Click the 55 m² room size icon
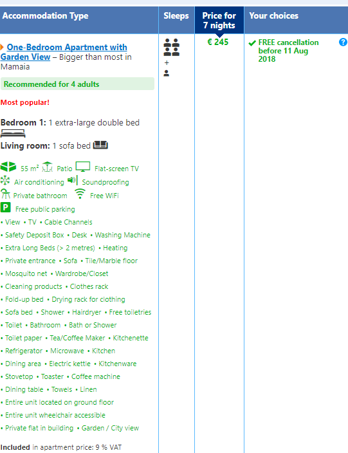The height and width of the screenshot is (453, 348). tap(8, 167)
